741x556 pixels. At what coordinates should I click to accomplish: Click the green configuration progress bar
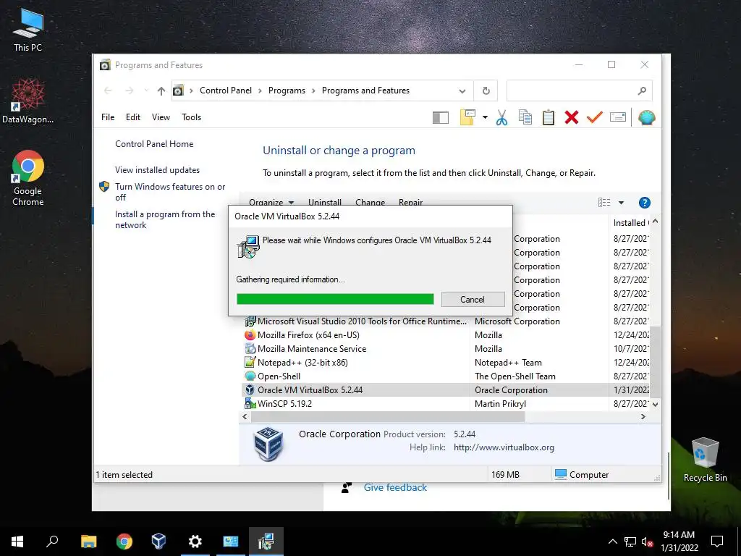pyautogui.click(x=335, y=299)
